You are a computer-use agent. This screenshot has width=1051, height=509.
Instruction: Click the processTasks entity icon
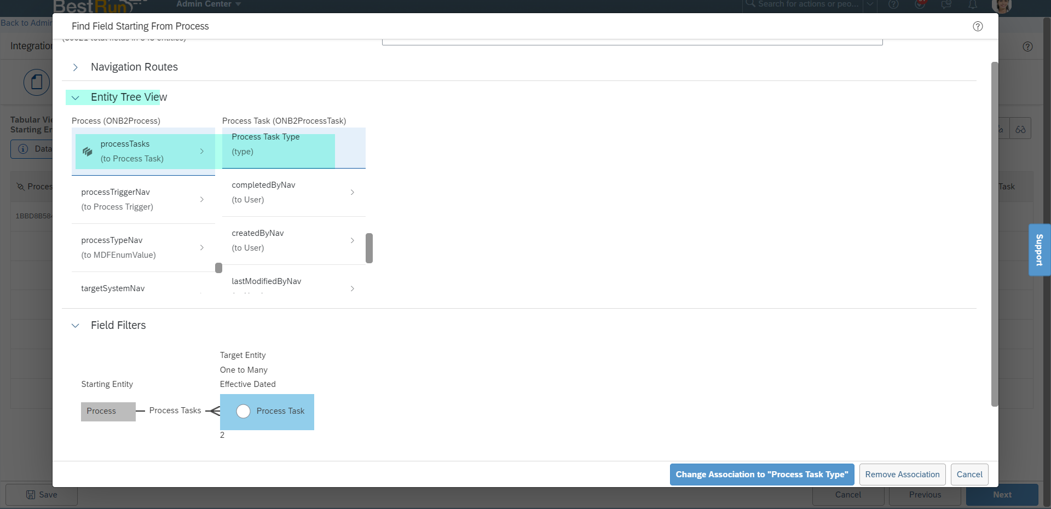pyautogui.click(x=88, y=152)
